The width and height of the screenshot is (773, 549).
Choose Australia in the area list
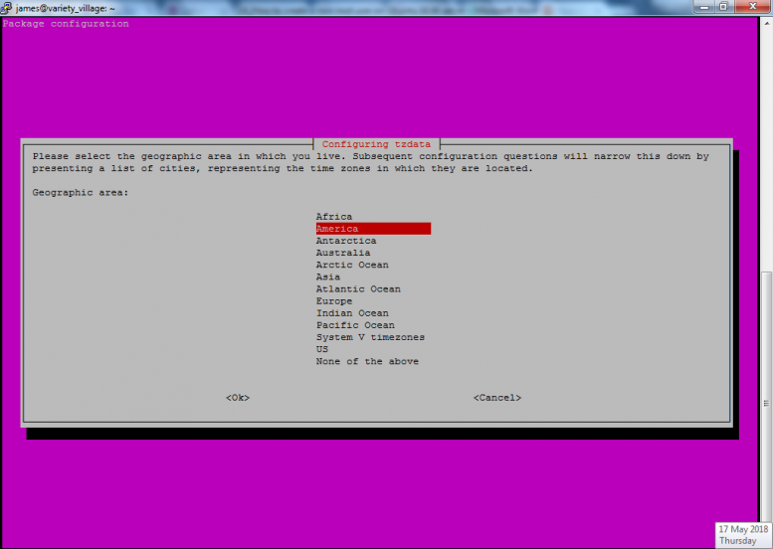(x=342, y=253)
